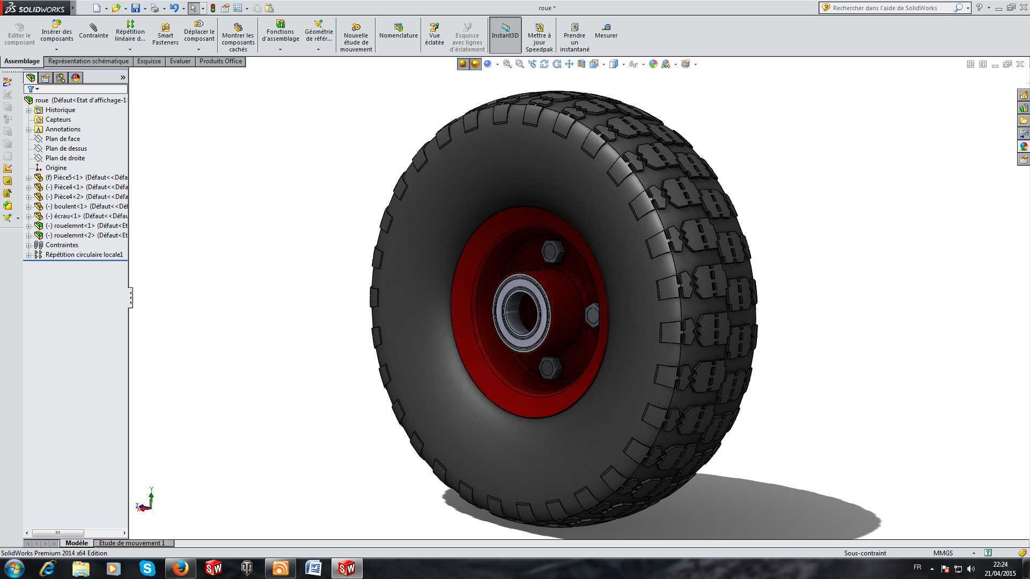This screenshot has height=579, width=1030.
Task: Expand the Contraintes folder
Action: (x=29, y=246)
